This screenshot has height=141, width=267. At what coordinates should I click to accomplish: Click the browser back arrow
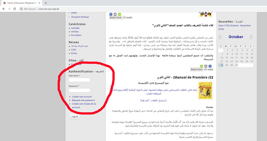[x=4, y=9]
